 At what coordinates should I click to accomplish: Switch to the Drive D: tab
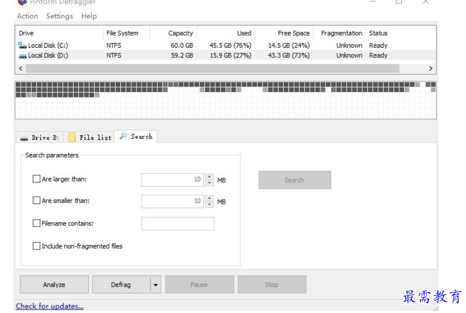pos(40,138)
